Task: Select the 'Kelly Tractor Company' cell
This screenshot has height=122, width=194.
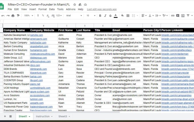Action: point(16,43)
